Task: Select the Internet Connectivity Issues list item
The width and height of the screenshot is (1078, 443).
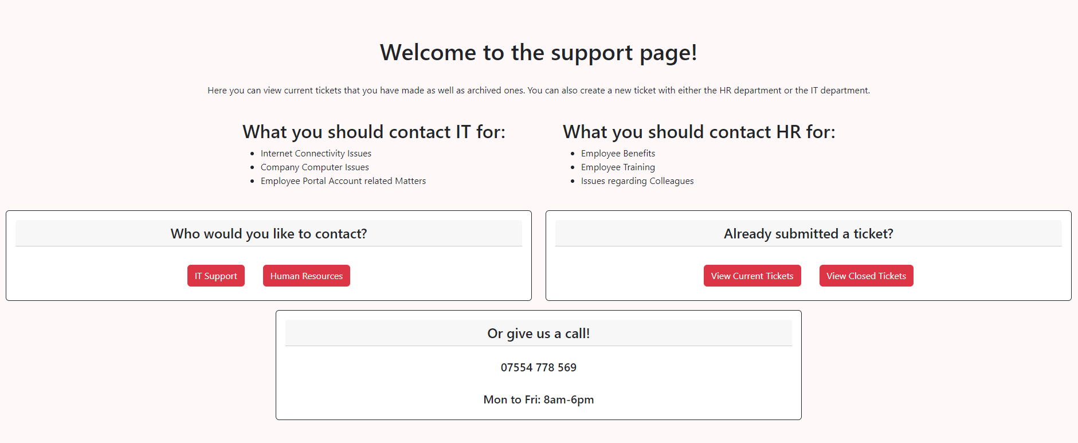Action: [315, 153]
